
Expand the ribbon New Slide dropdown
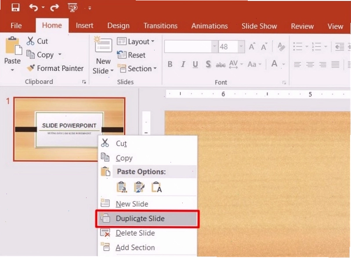[103, 71]
